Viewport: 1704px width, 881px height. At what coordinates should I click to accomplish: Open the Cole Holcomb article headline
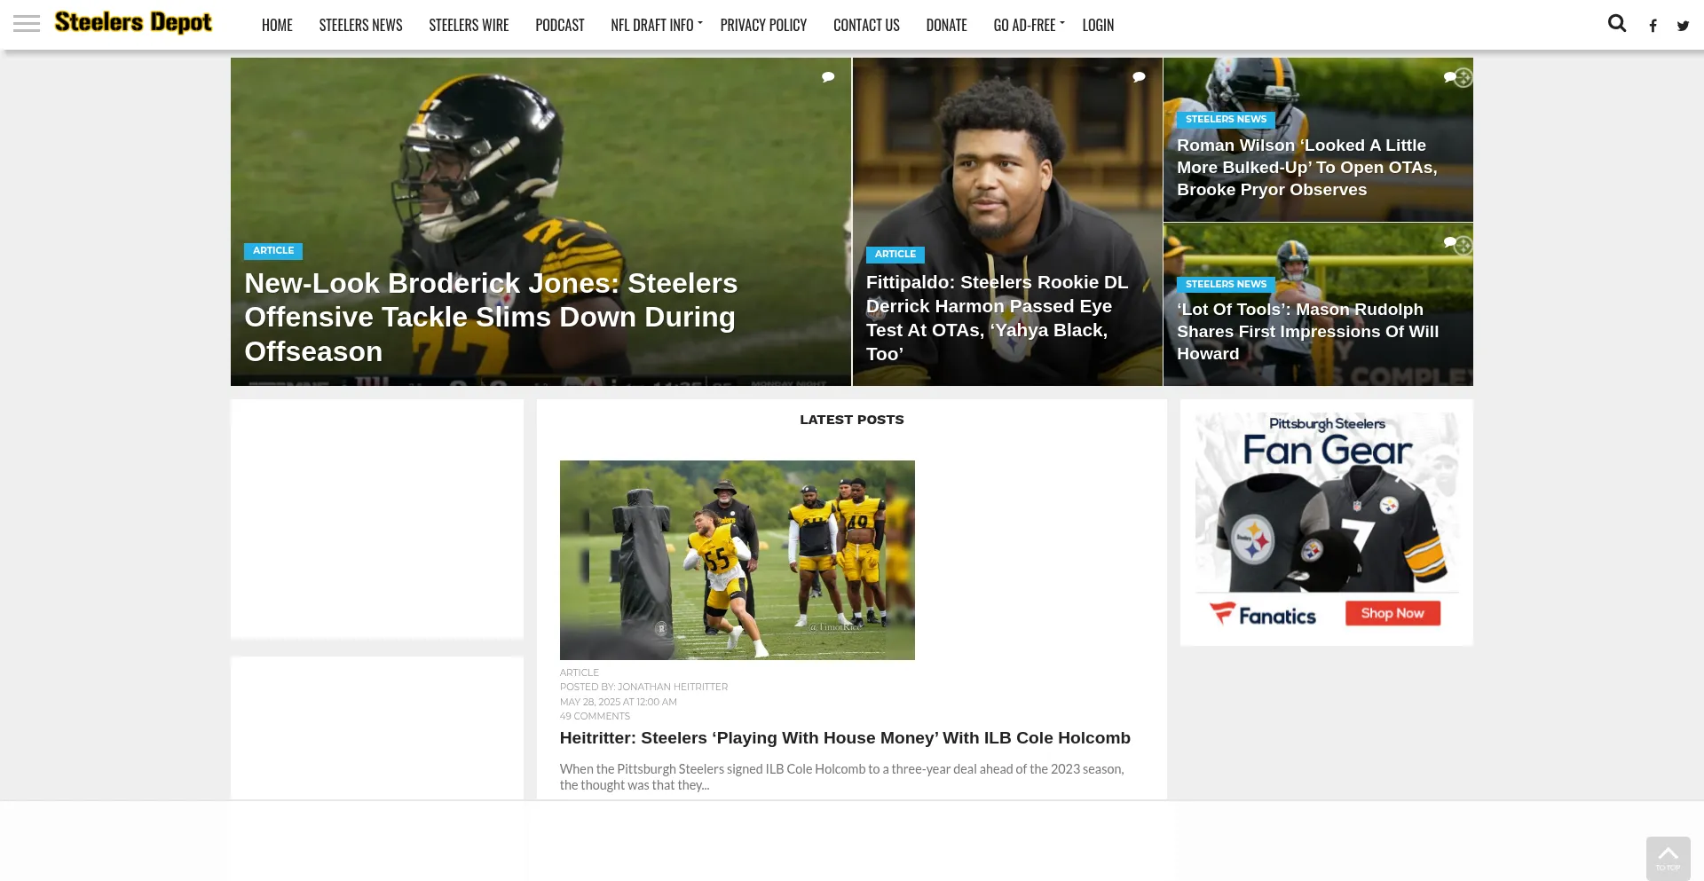pos(844,737)
